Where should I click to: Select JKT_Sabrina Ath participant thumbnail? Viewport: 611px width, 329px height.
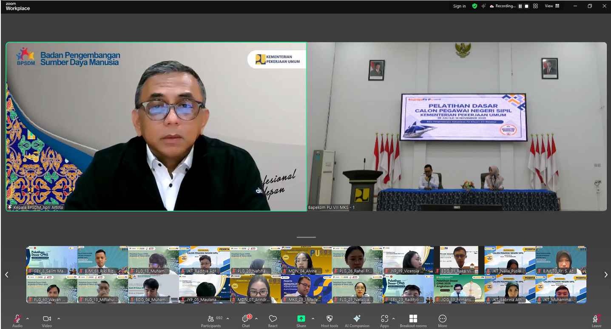510,289
